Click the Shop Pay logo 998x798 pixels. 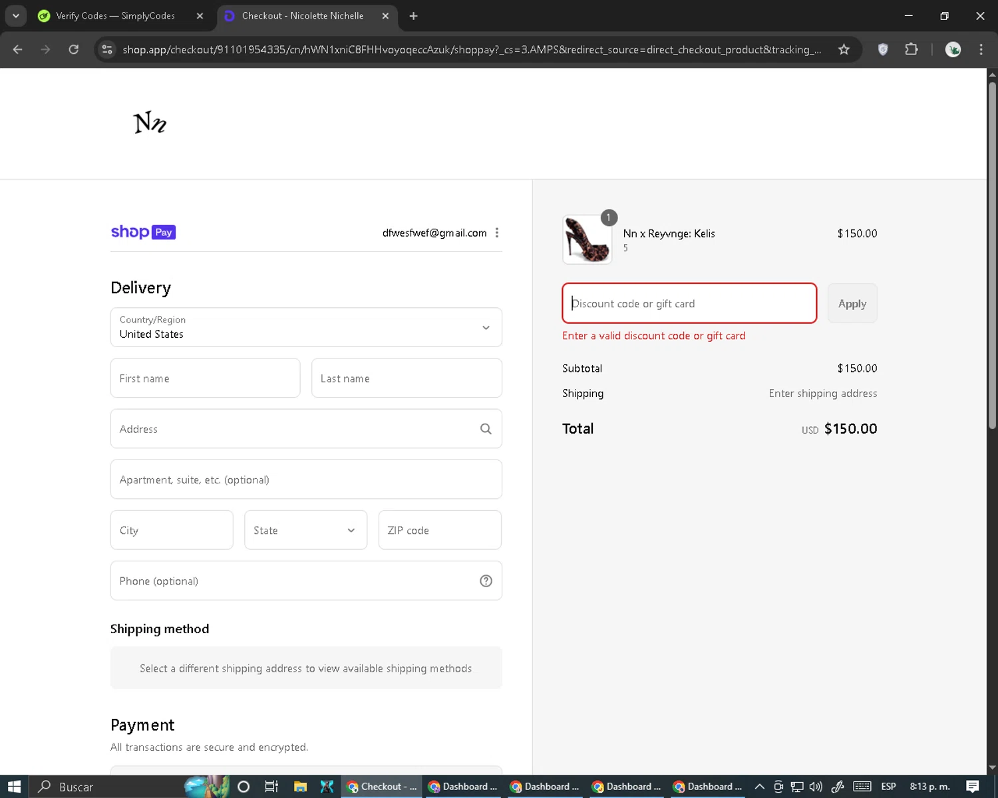click(143, 232)
